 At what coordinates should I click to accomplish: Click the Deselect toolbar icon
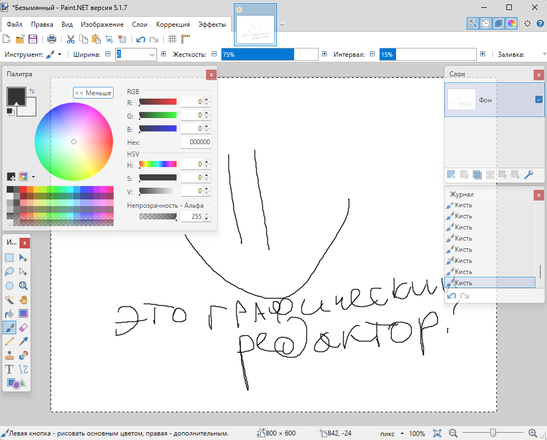(122, 39)
